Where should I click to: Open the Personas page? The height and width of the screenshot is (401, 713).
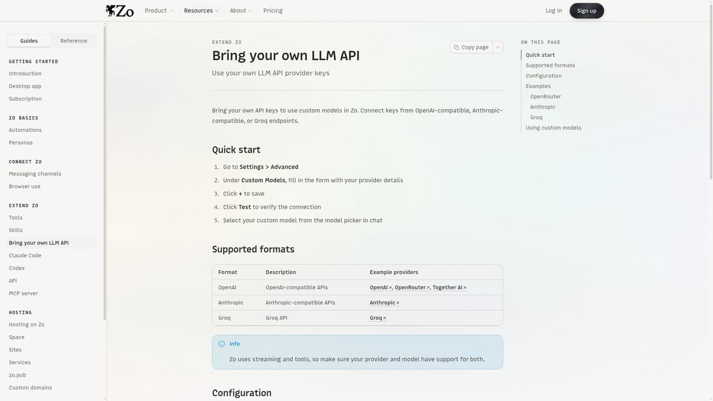pos(21,143)
